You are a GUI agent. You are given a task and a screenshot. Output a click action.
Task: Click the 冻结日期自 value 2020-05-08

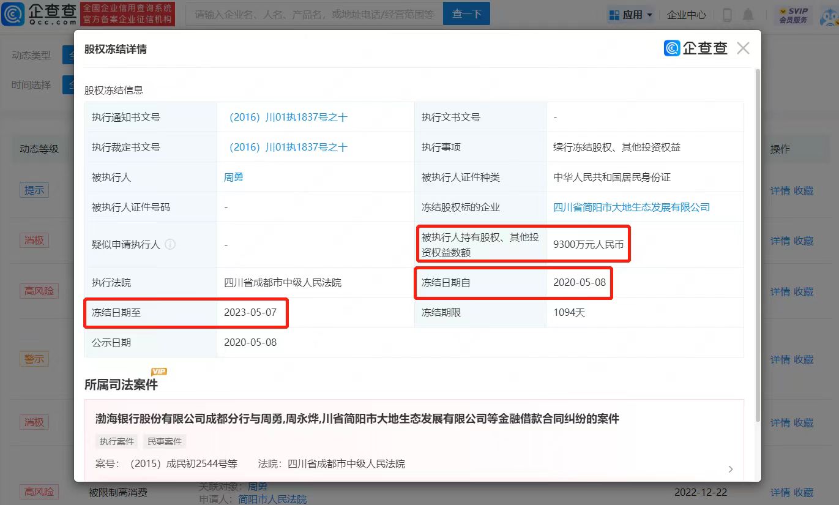(579, 282)
